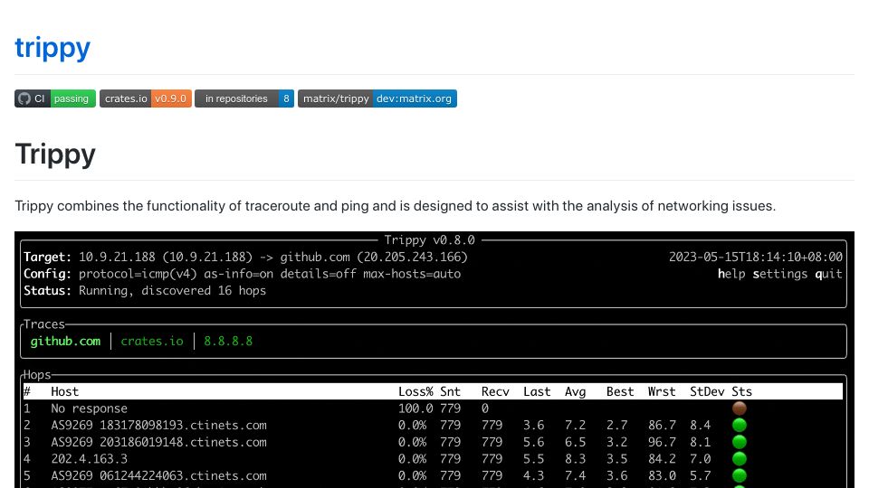The image size is (869, 488).
Task: Click host 202.4.163.3
Action: point(90,459)
